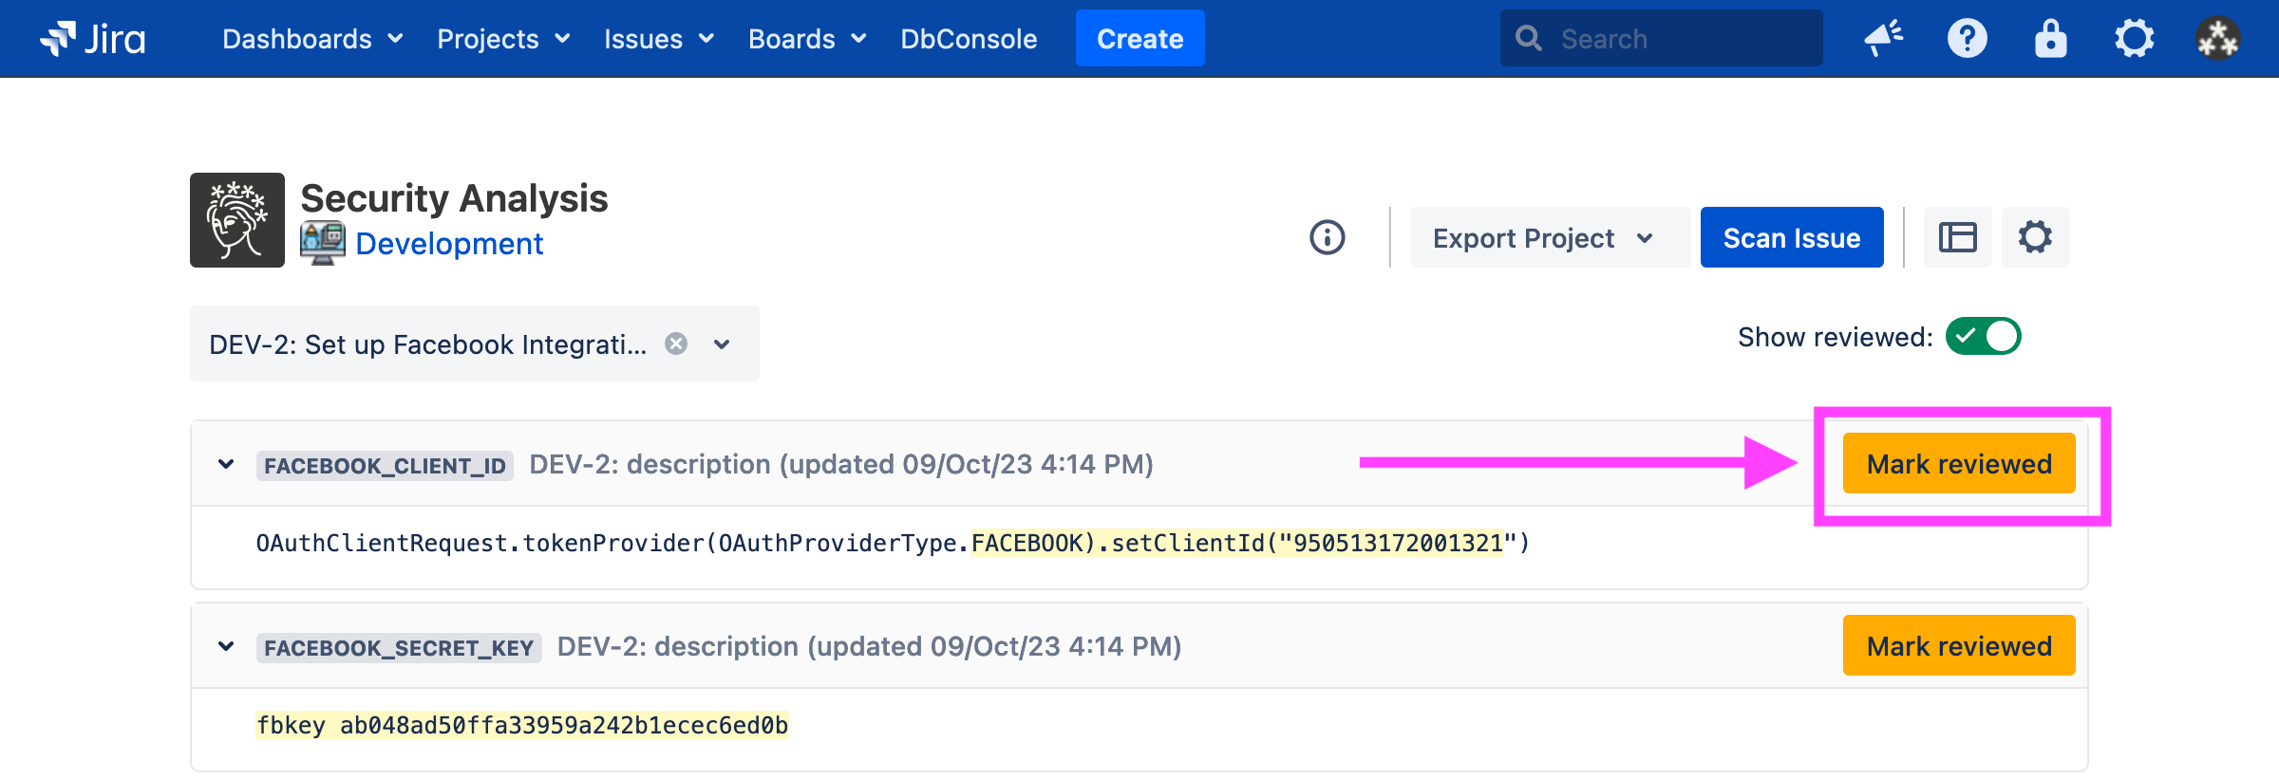This screenshot has width=2279, height=779.
Task: Open Jira administration gear in the navbar
Action: tap(2134, 39)
